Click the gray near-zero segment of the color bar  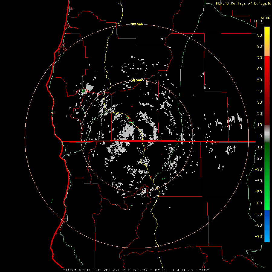[x=267, y=134]
